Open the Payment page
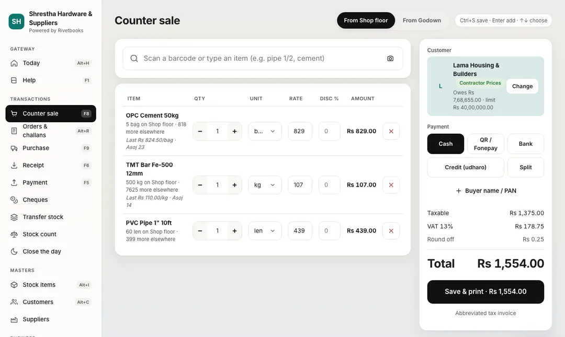The width and height of the screenshot is (565, 337). click(51, 182)
